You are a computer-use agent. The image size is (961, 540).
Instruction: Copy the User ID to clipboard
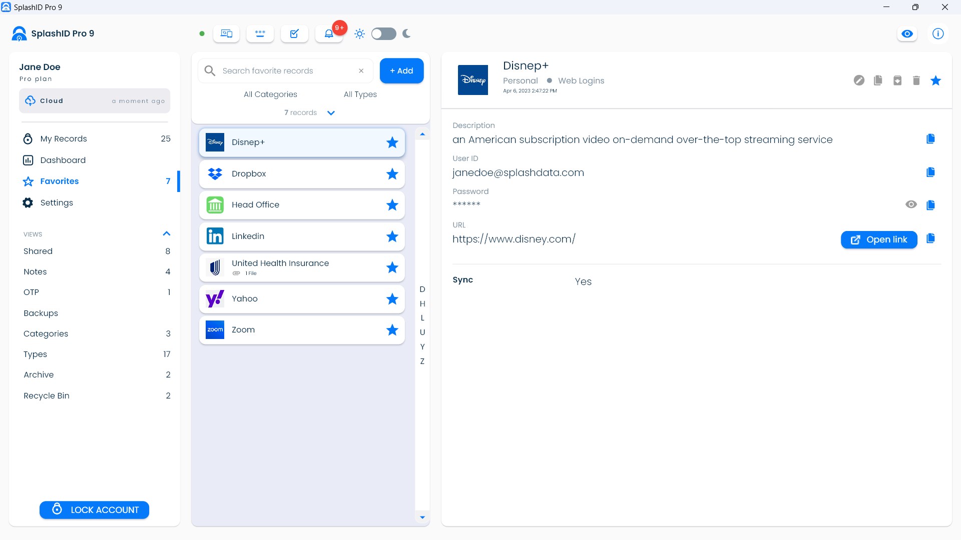pyautogui.click(x=930, y=172)
